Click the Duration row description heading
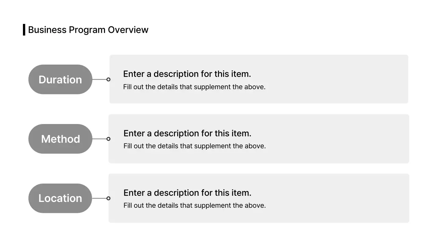This screenshot has height=246, width=438. pyautogui.click(x=187, y=74)
